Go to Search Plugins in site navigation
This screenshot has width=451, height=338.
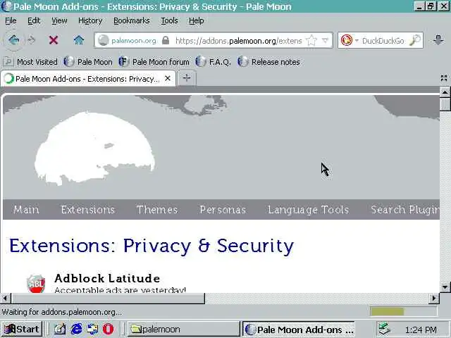[405, 210]
